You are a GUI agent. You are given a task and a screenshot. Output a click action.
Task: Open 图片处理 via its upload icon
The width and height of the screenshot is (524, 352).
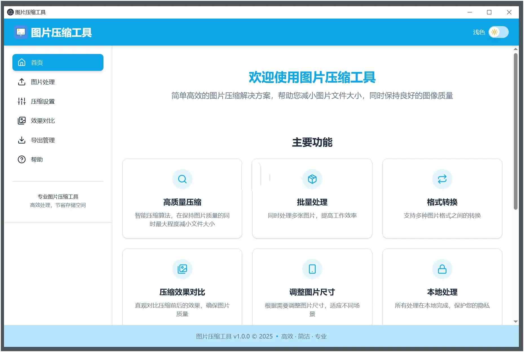coord(22,82)
